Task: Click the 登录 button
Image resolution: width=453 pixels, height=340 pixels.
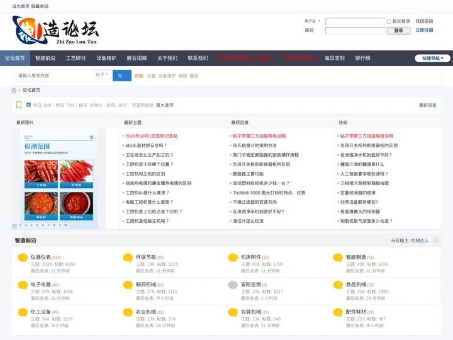Action: pos(399,31)
